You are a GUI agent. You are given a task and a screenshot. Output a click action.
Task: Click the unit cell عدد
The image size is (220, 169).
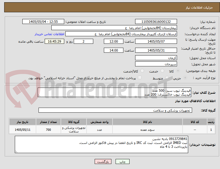point(99,130)
